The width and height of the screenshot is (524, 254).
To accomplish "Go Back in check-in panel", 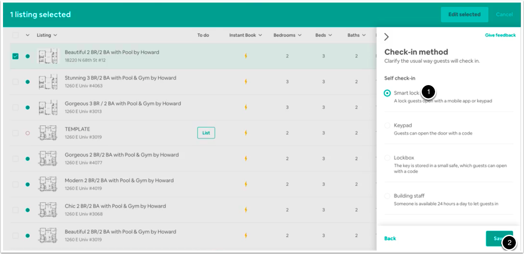I will tap(390, 239).
